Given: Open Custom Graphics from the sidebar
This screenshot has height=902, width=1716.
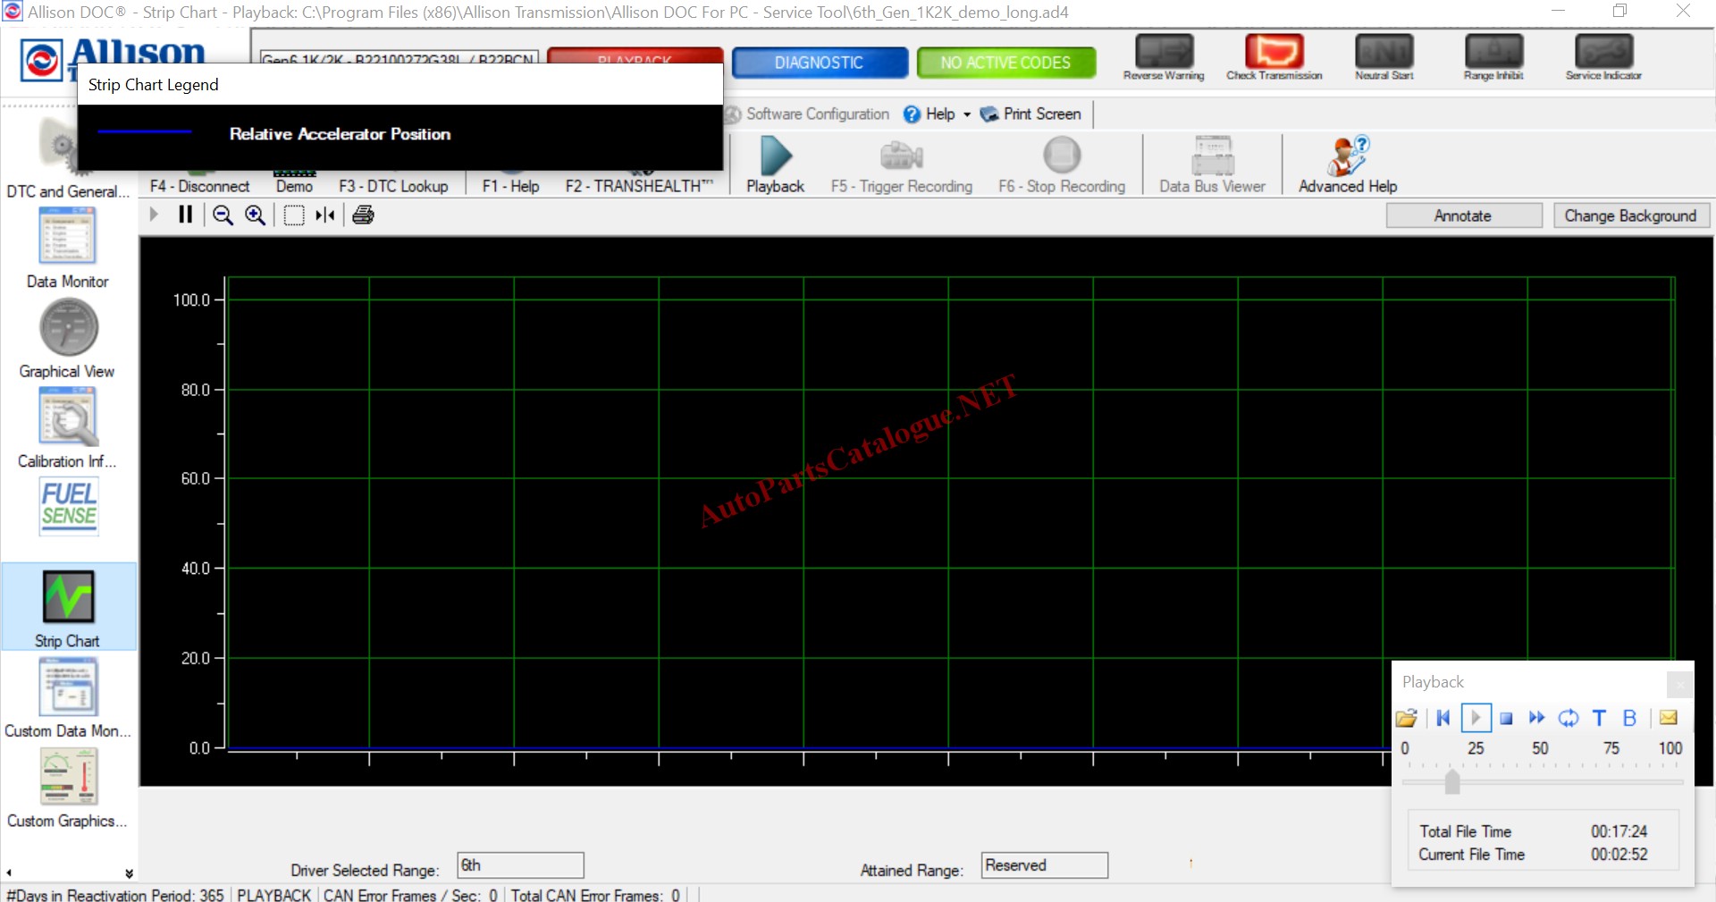Looking at the screenshot, I should pos(68,787).
